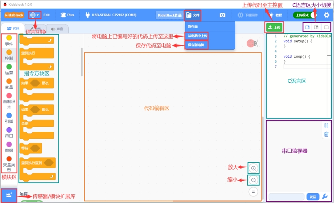Select the 变量 variables category

(9, 84)
